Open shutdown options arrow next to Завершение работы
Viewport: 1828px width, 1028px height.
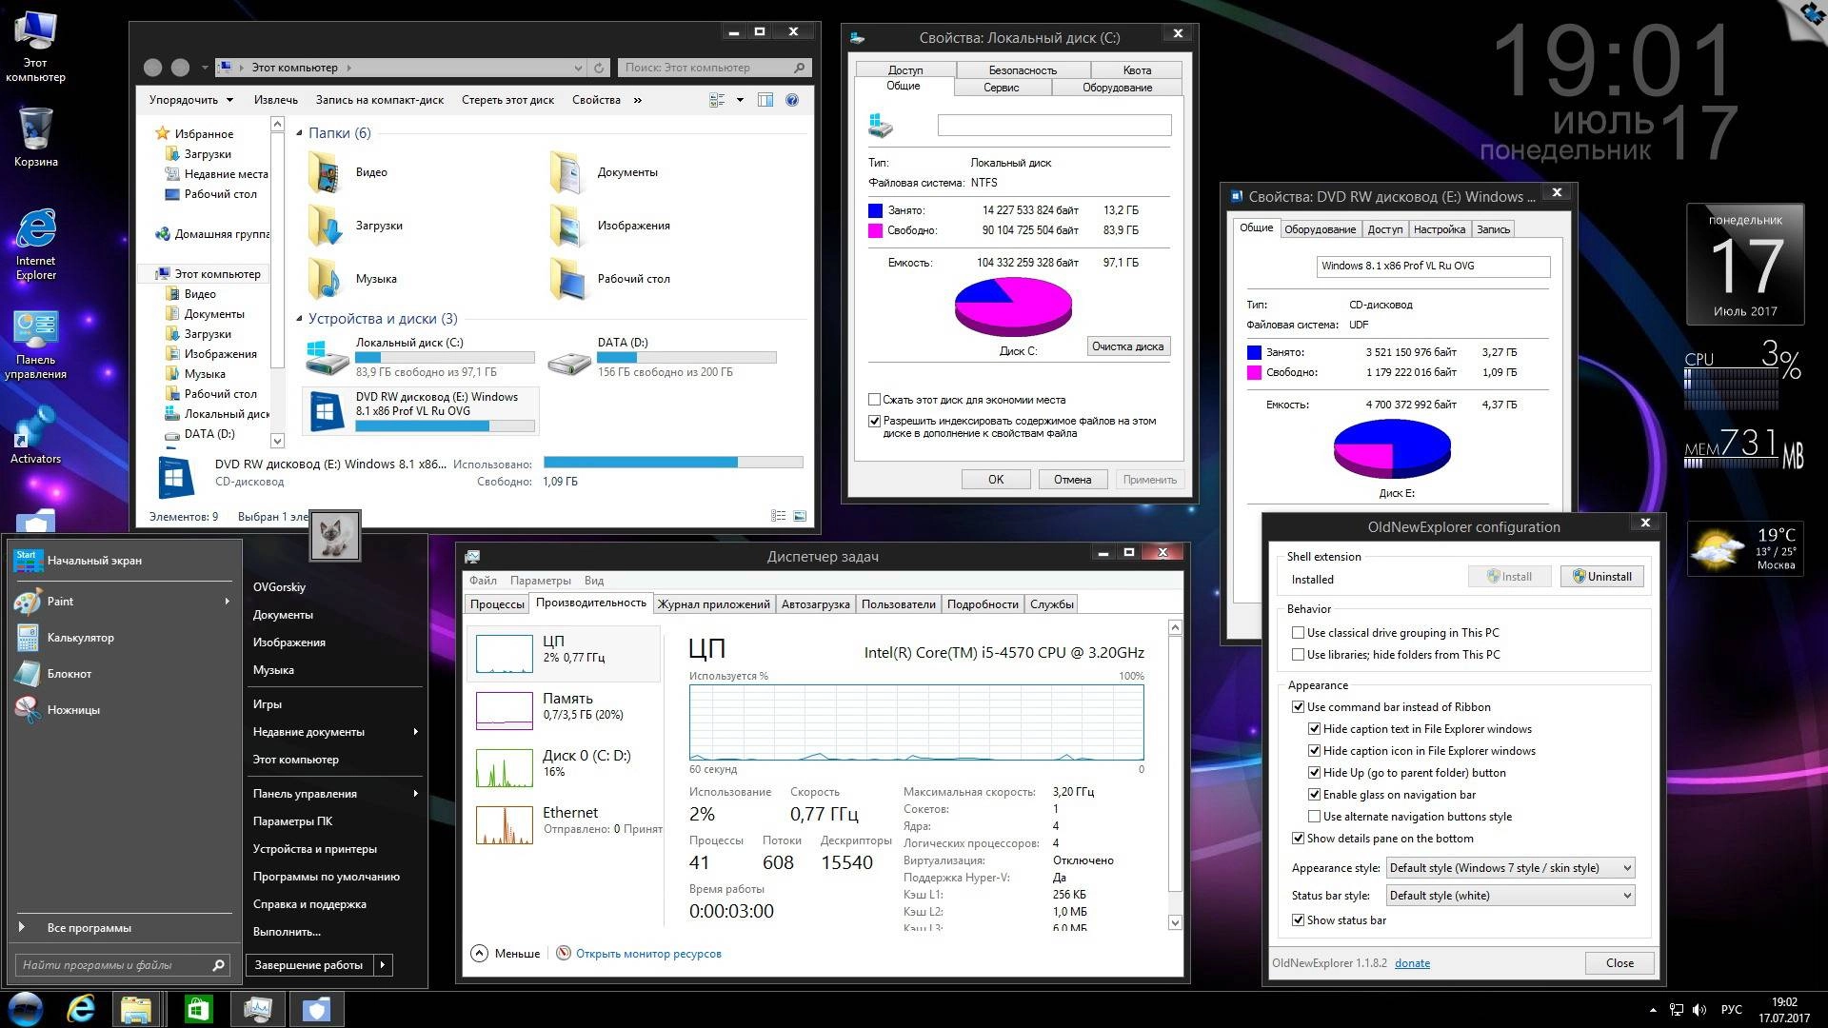click(383, 965)
